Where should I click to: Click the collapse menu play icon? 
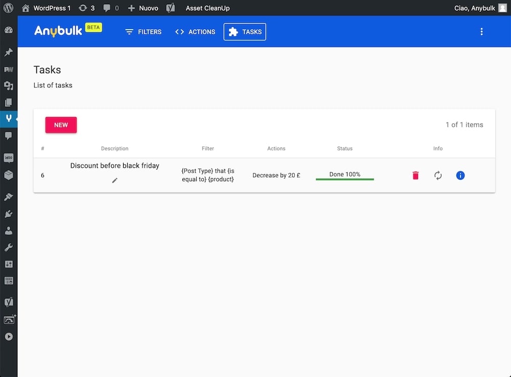(9, 337)
